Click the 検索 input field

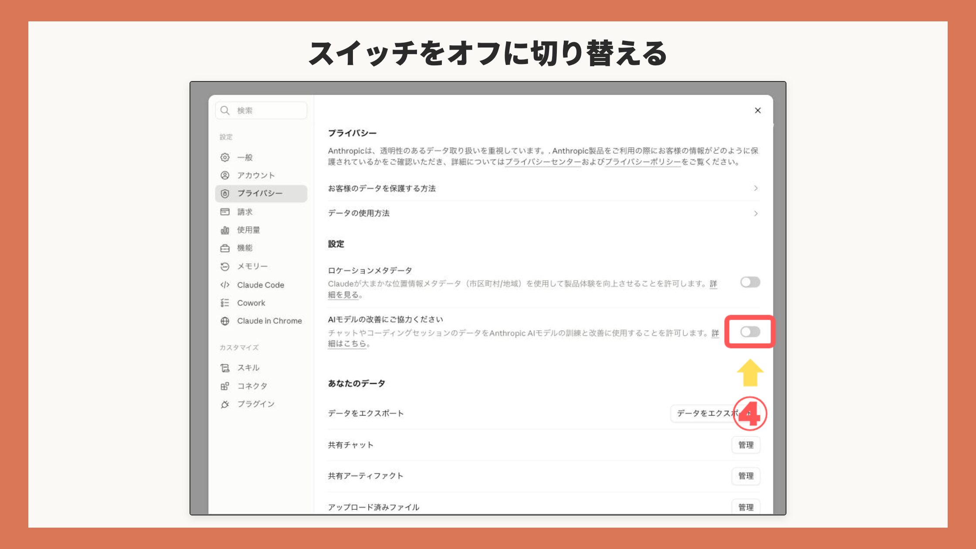[261, 111]
